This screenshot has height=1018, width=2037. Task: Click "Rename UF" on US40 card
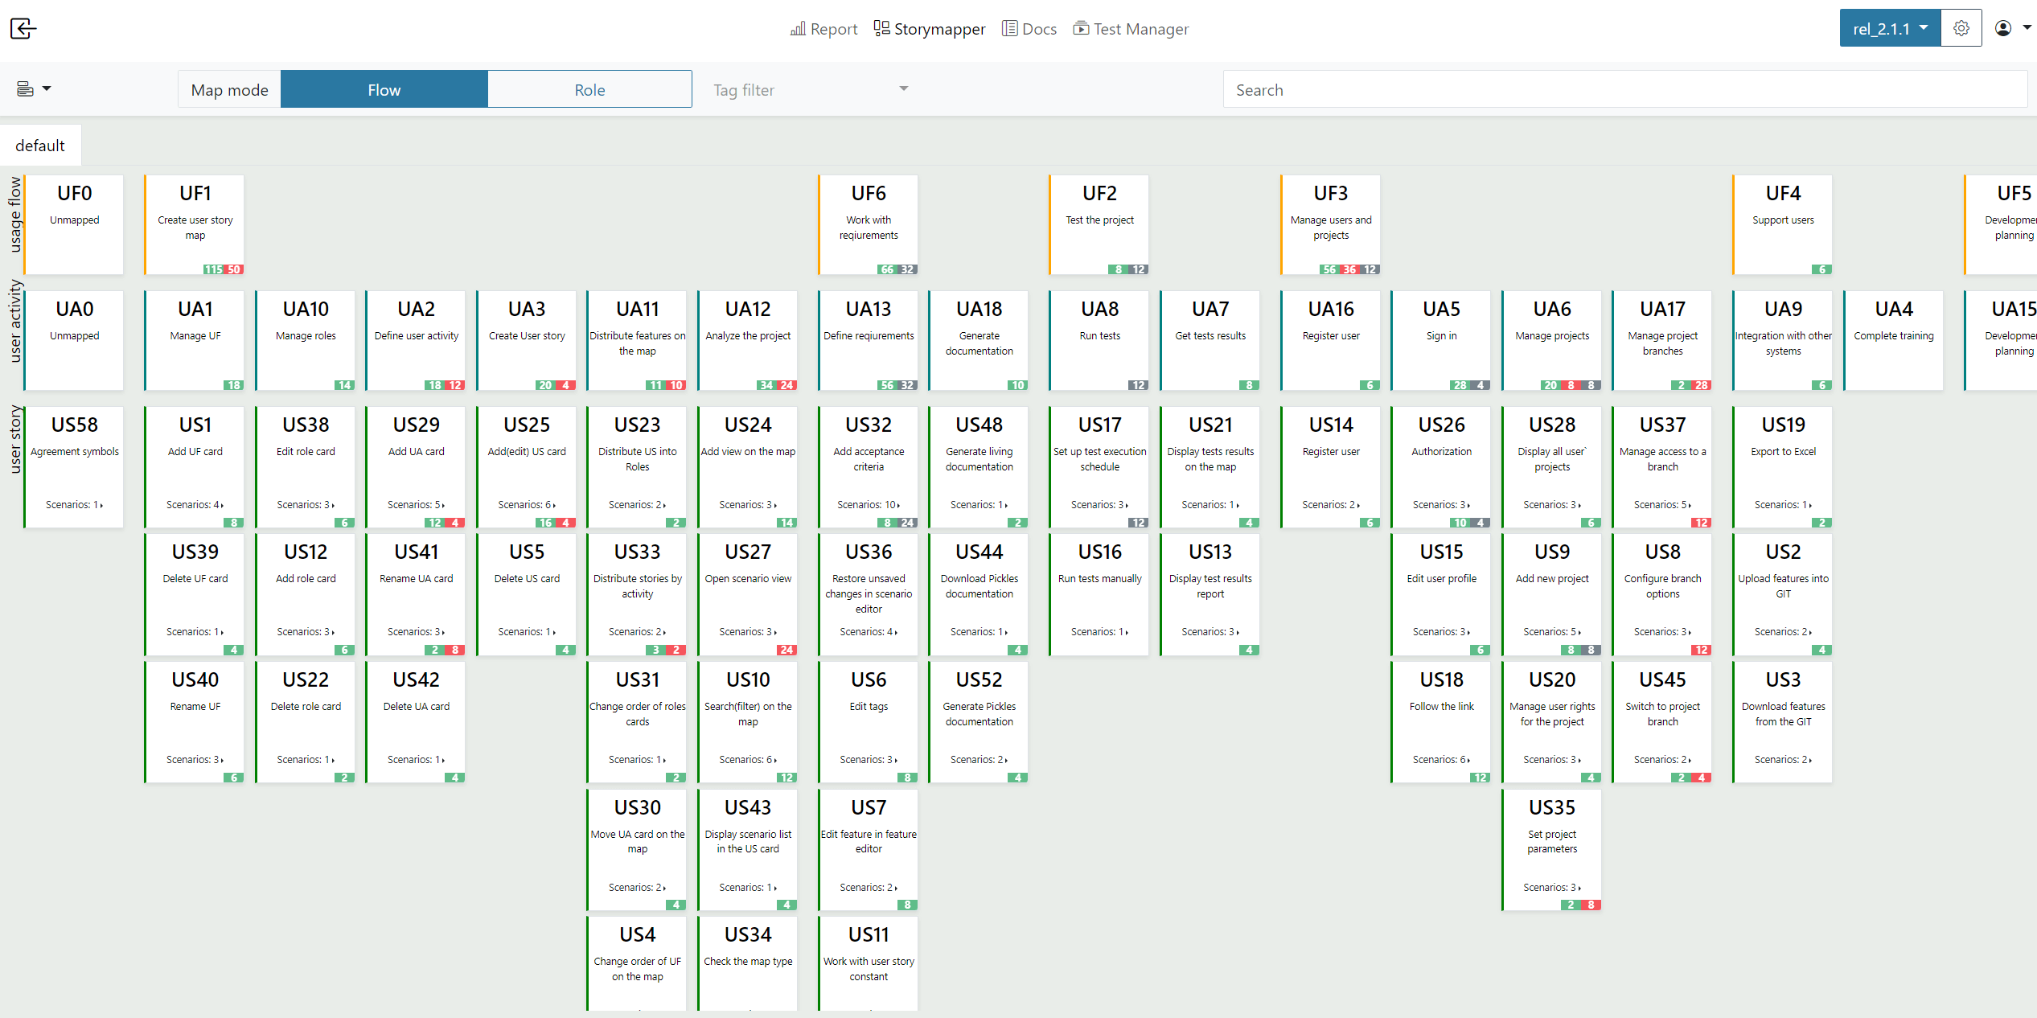(x=195, y=707)
